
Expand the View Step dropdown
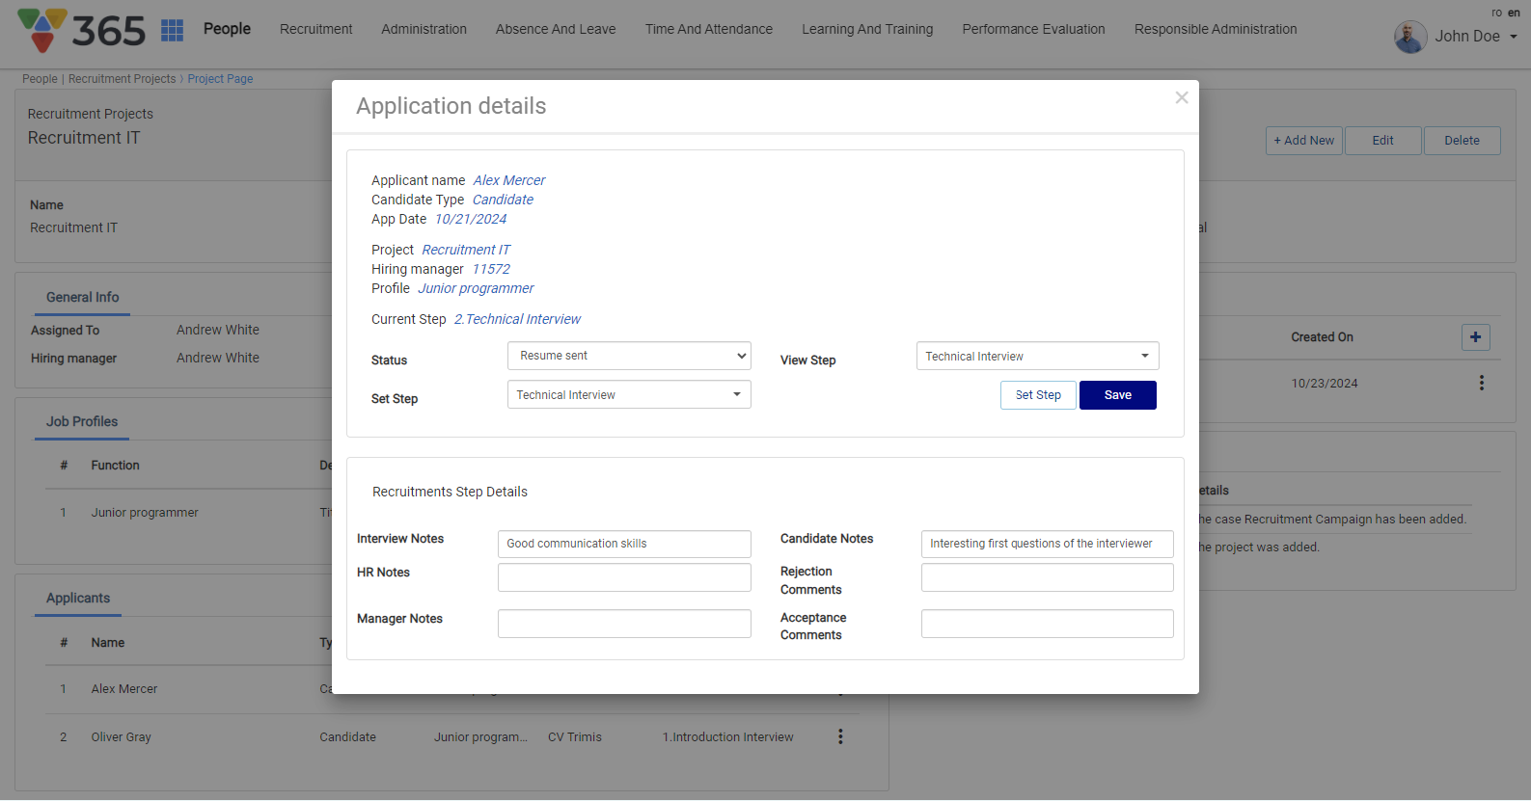(x=1037, y=357)
